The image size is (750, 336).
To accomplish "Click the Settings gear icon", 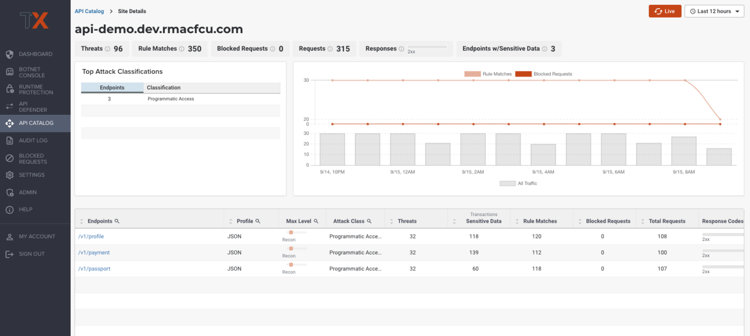I will click(9, 175).
